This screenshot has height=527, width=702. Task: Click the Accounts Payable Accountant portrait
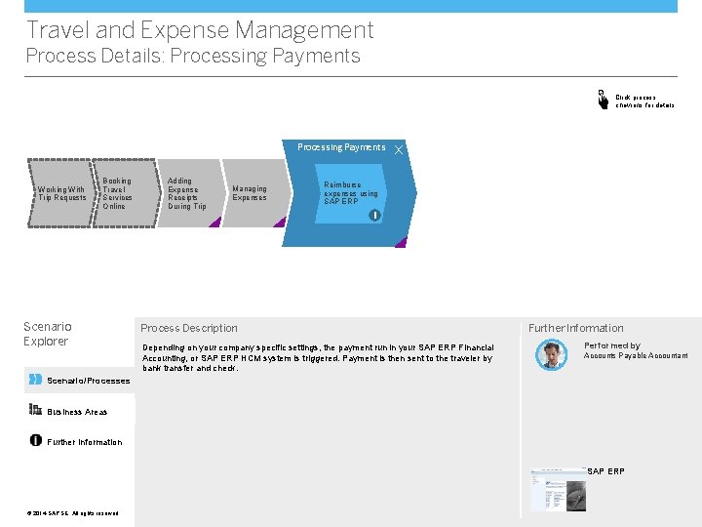click(552, 354)
